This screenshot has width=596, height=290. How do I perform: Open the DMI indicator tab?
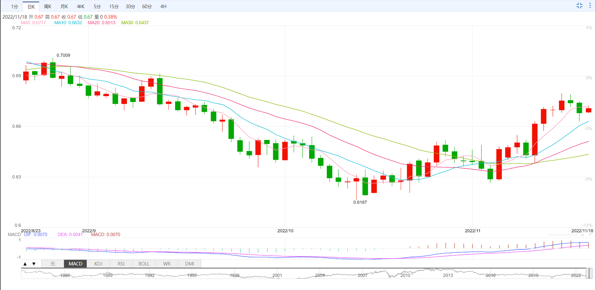pos(190,264)
